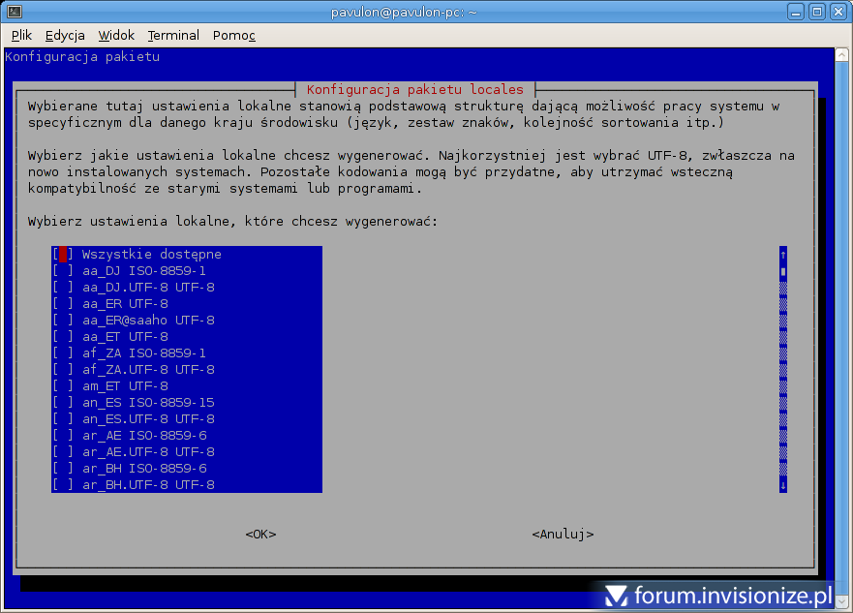Click the 'Konfiguracja pakietu locales' dialog title
The width and height of the screenshot is (853, 613).
click(415, 89)
